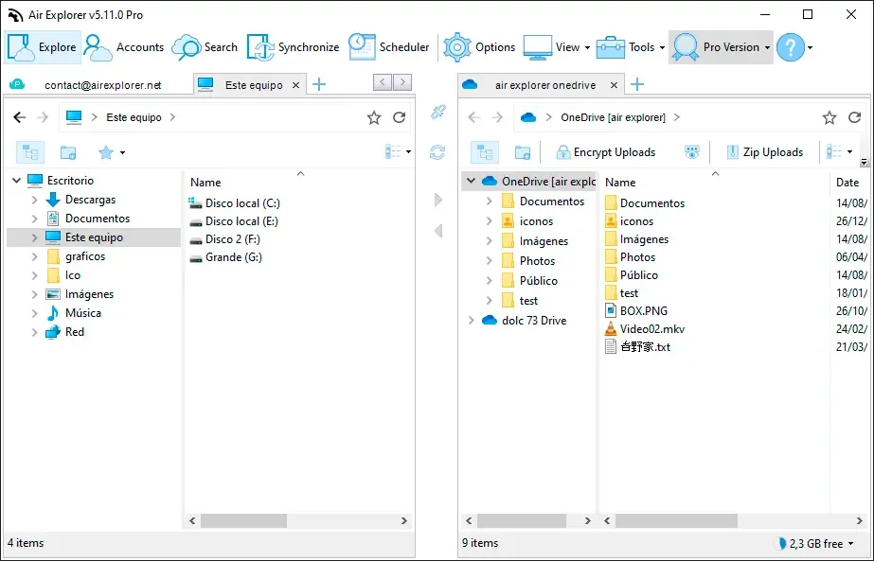
Task: Add a new tab in right pane
Action: point(637,85)
